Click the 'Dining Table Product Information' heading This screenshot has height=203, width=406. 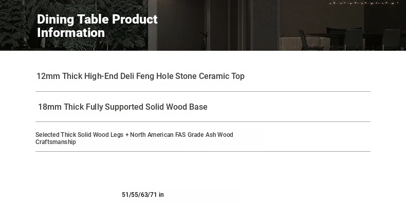click(97, 26)
